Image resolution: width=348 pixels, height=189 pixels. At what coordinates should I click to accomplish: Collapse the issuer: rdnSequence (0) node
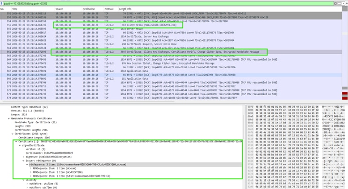23,161
